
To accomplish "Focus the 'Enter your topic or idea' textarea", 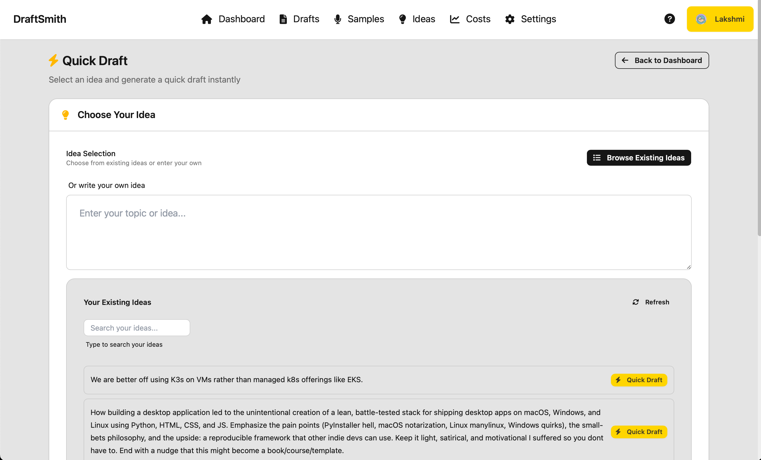I will coord(379,232).
